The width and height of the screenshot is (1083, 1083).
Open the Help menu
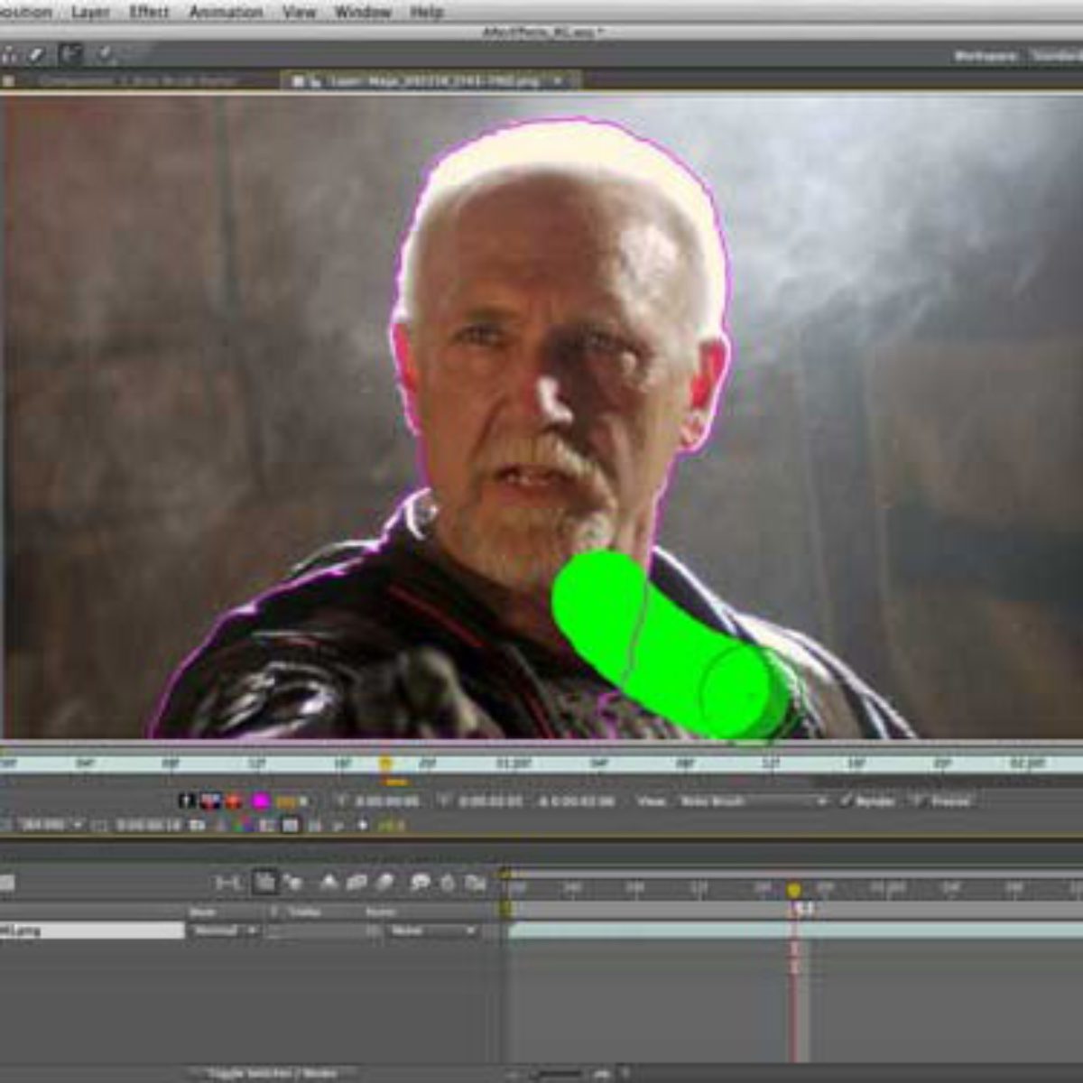tap(426, 12)
